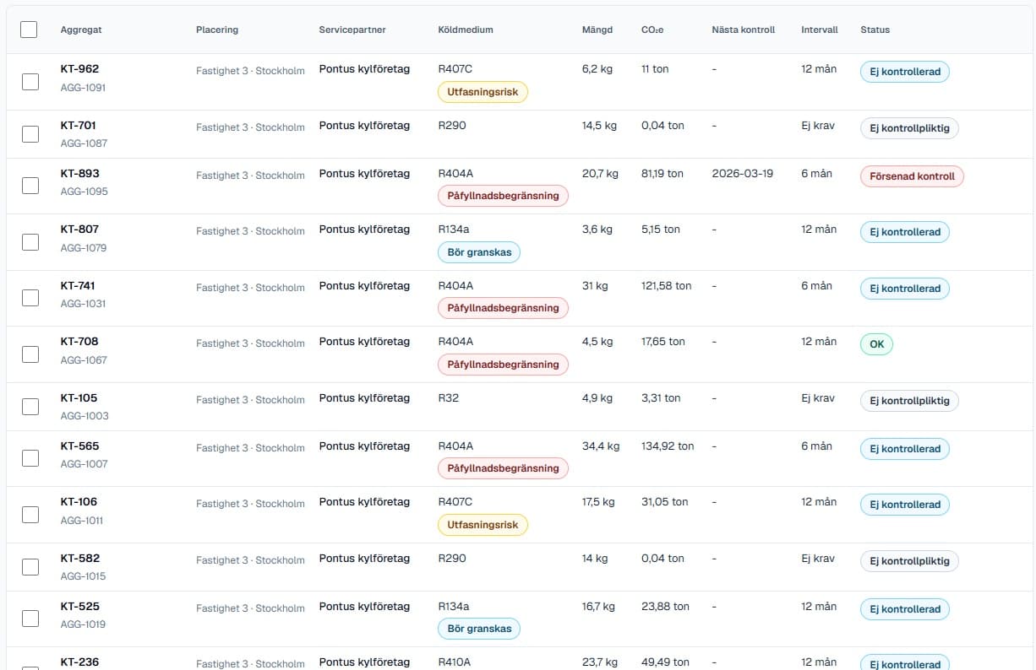This screenshot has width=1036, height=670.
Task: Click the Status column header
Action: [x=875, y=30]
